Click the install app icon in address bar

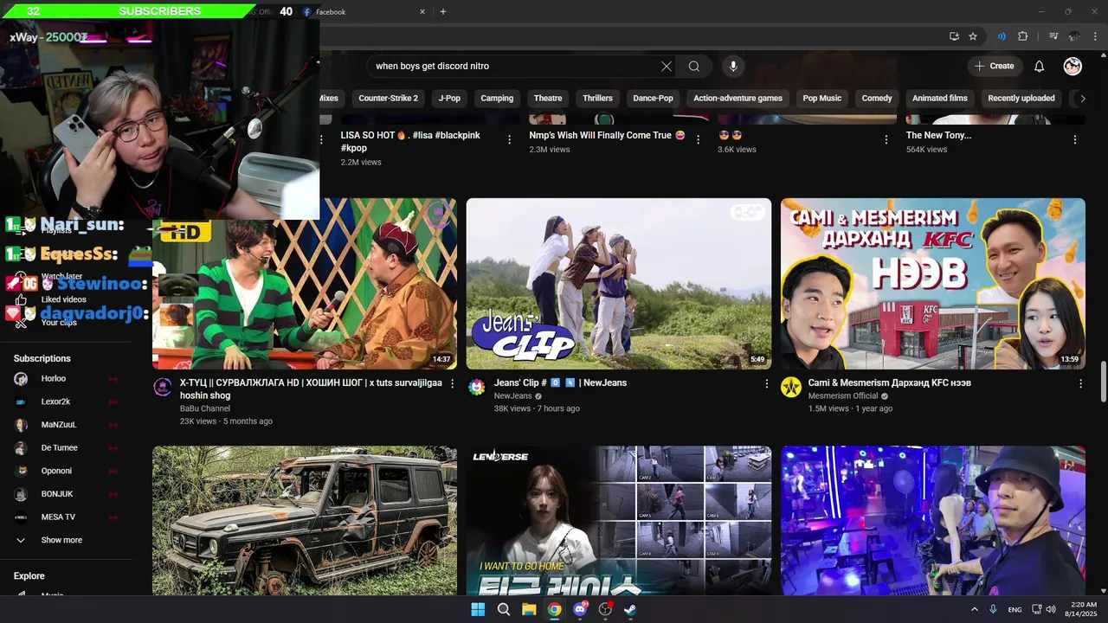[x=954, y=36]
